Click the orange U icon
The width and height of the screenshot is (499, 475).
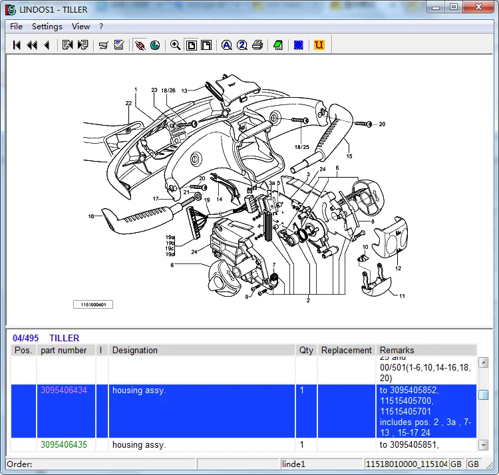pyautogui.click(x=319, y=45)
